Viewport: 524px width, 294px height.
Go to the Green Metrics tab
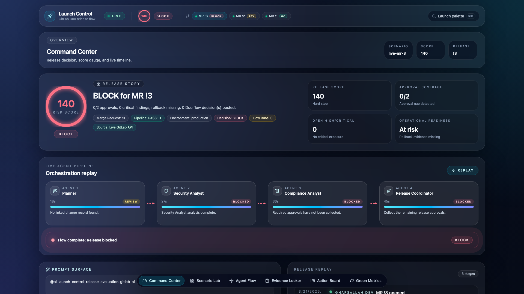click(365, 281)
